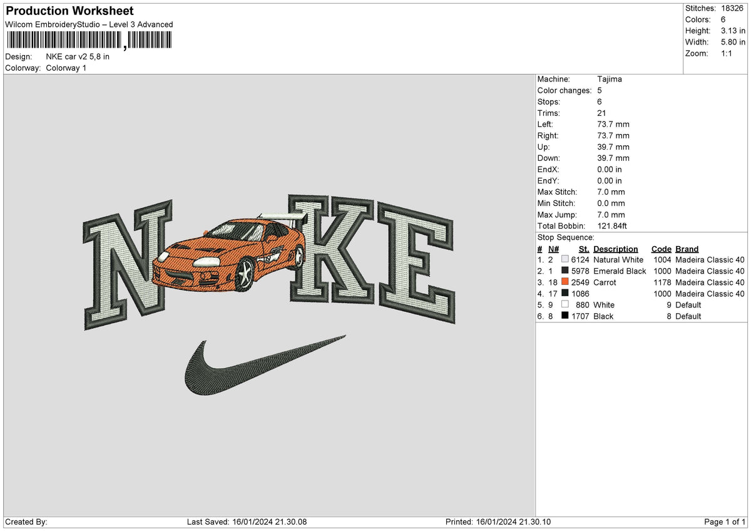751x531 pixels.
Task: Select the design barcode in the header
Action: click(88, 41)
